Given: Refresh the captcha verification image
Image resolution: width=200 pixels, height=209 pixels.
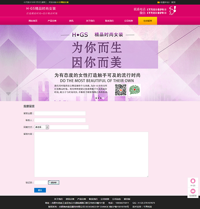Looking at the screenshot, I should (54, 183).
